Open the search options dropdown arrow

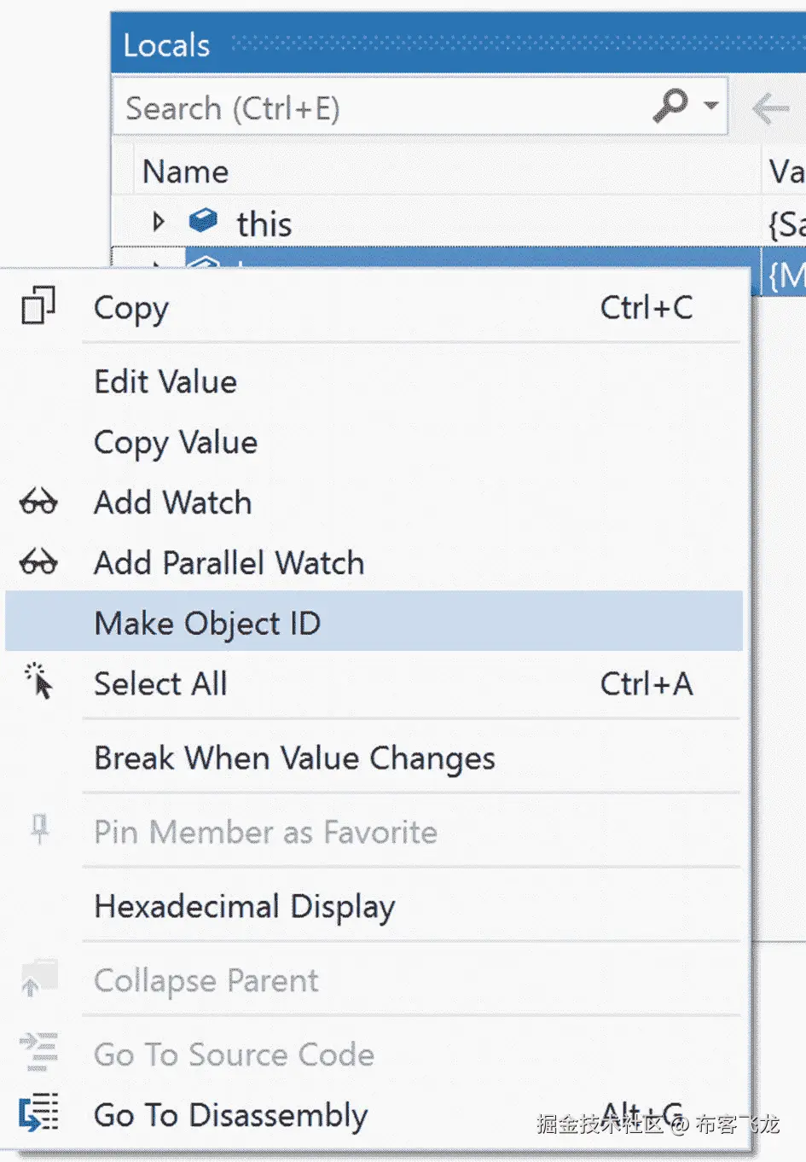coord(710,106)
